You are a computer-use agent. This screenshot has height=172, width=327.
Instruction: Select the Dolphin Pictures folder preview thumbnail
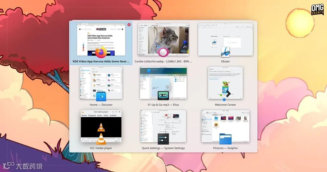pos(225,126)
